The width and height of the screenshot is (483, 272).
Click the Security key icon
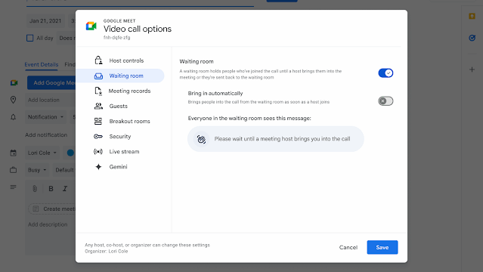click(x=98, y=136)
